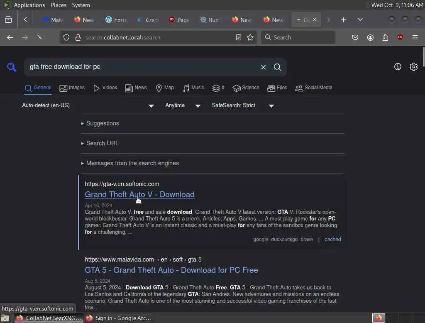Image resolution: width=425 pixels, height=323 pixels.
Task: Select the General category tab
Action: [38, 88]
